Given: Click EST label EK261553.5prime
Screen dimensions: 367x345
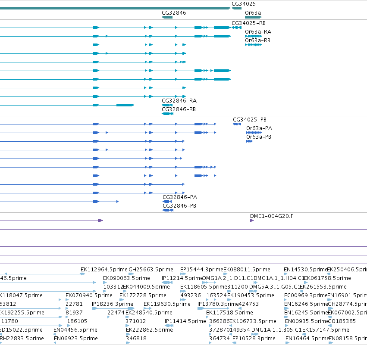Looking at the screenshot, I should (323, 287).
